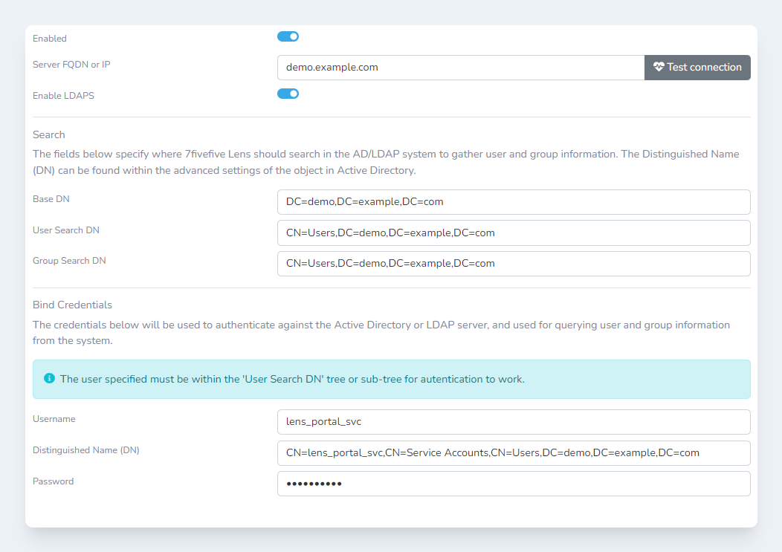The image size is (782, 552).
Task: Click the Username input with lens_portal_svc
Action: [513, 421]
